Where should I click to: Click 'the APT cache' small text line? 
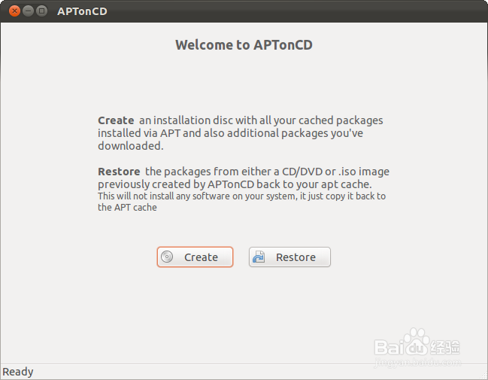[127, 208]
